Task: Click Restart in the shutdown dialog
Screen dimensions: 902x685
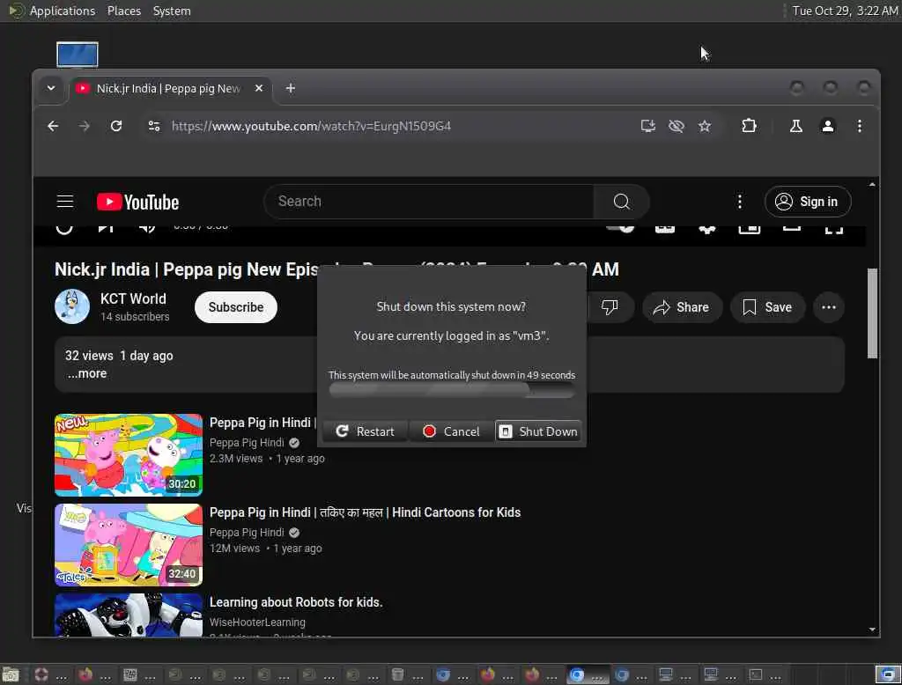Action: click(366, 431)
